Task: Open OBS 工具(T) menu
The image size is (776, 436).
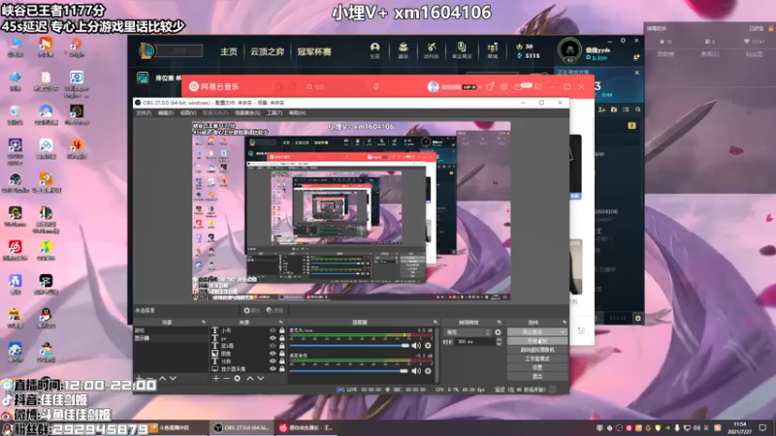Action: coord(275,113)
